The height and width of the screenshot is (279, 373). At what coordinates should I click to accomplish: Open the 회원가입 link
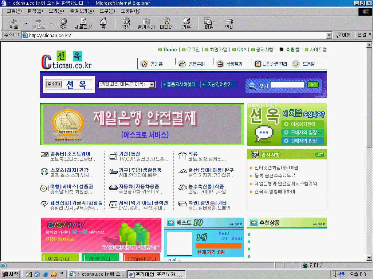[218, 49]
